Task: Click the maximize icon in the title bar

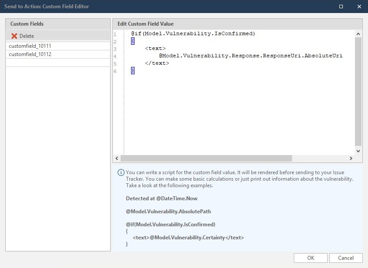Action: pyautogui.click(x=341, y=7)
